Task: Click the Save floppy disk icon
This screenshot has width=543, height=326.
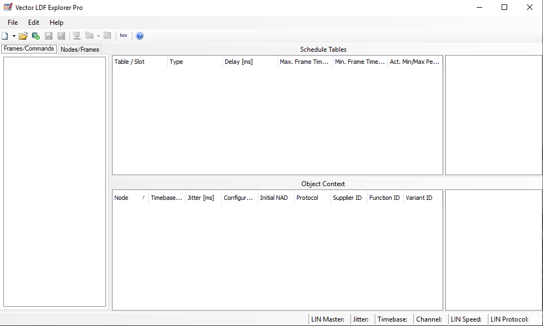Action: (49, 36)
